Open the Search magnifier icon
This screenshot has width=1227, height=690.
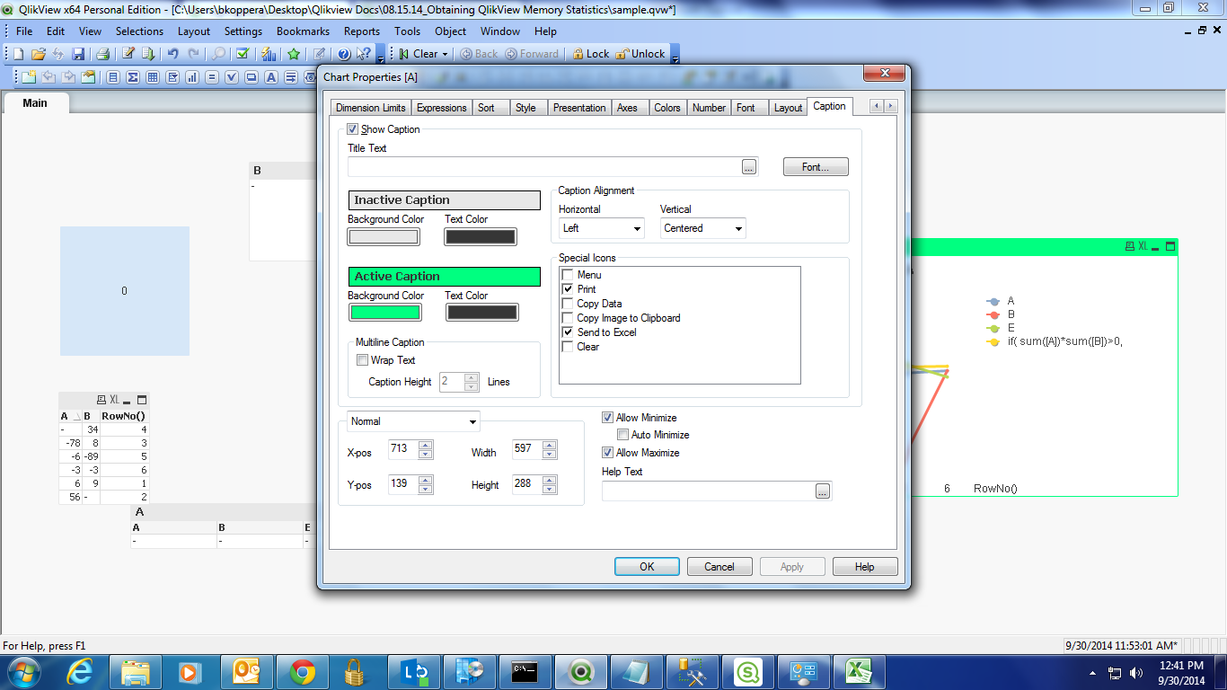pos(218,54)
